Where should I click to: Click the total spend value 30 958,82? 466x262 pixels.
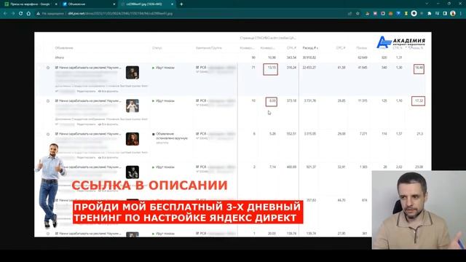[x=309, y=57]
